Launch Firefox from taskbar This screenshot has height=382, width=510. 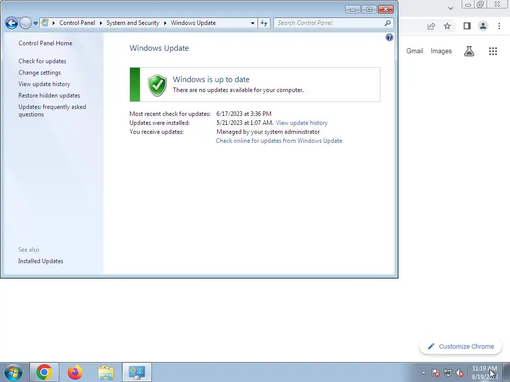(x=75, y=372)
